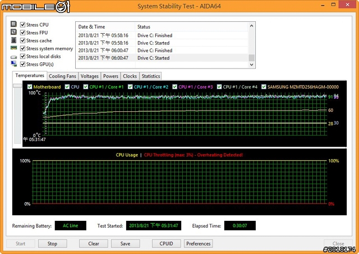This screenshot has width=359, height=254.
Task: Toggle the CPU #1 / Core #3 checkbox
Action: [174, 87]
